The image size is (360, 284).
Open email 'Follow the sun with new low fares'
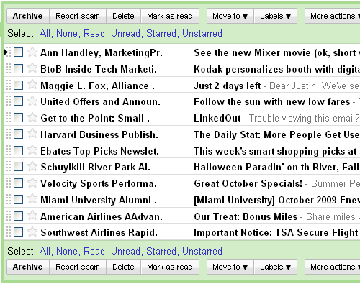[x=272, y=102]
